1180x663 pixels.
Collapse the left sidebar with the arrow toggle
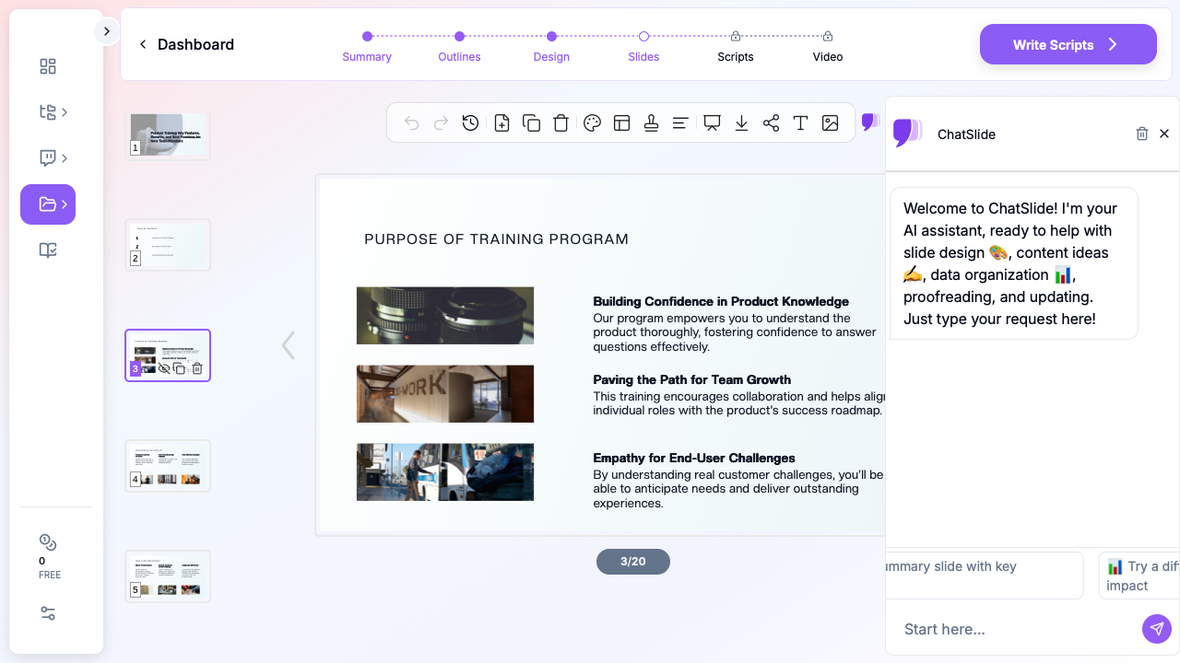point(106,30)
